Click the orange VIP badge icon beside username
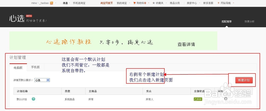Viewport: 266px width, 111px height. 52,3
